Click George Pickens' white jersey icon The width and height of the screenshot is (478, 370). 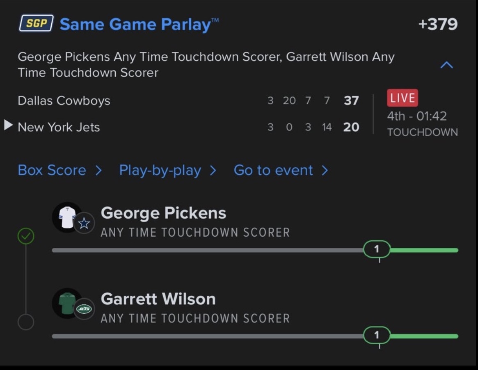pos(67,217)
